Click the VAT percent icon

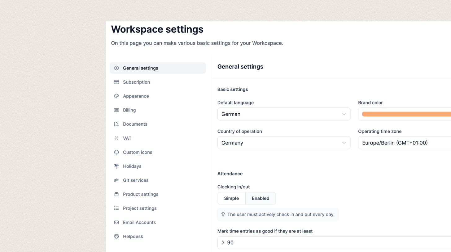pyautogui.click(x=116, y=138)
